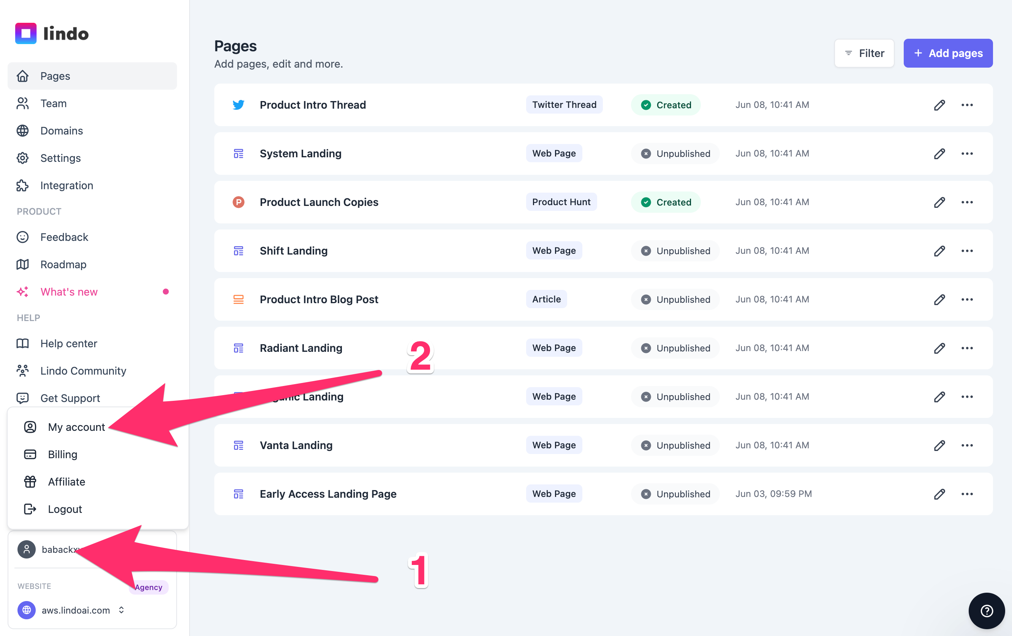Edit Product Intro Thread with pencil icon
1012x636 pixels.
tap(939, 105)
